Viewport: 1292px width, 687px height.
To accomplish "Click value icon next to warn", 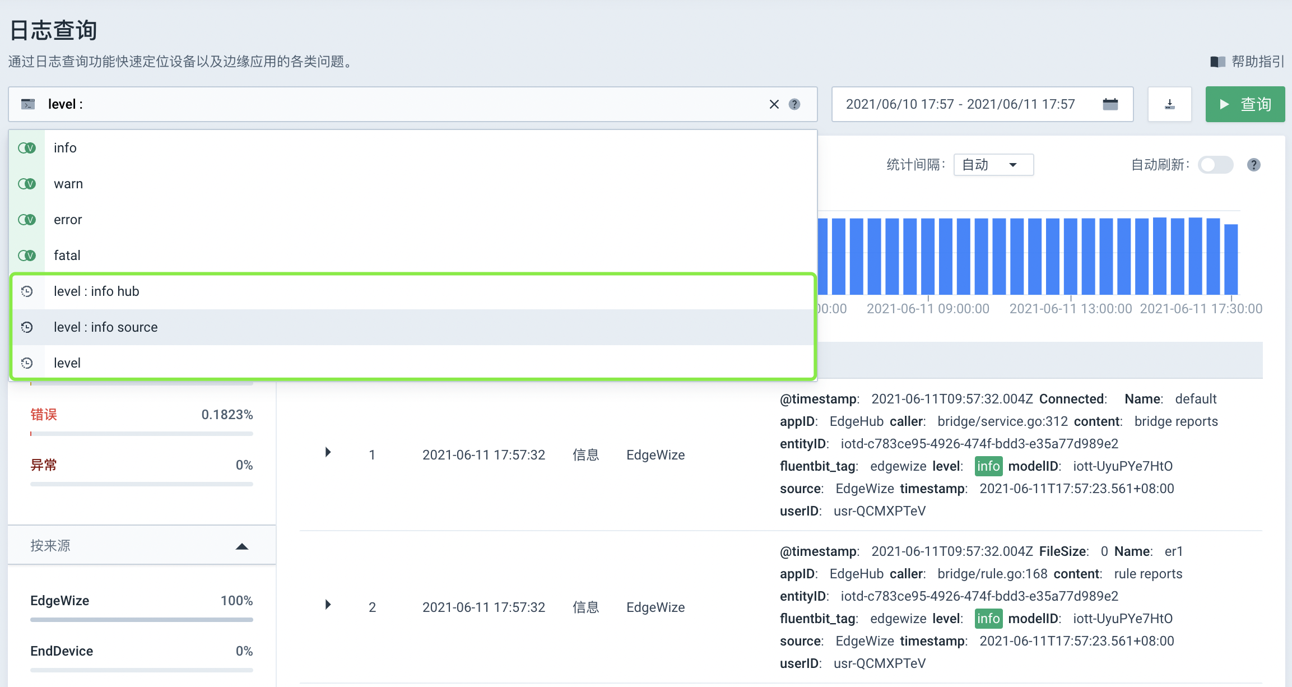I will tap(27, 184).
